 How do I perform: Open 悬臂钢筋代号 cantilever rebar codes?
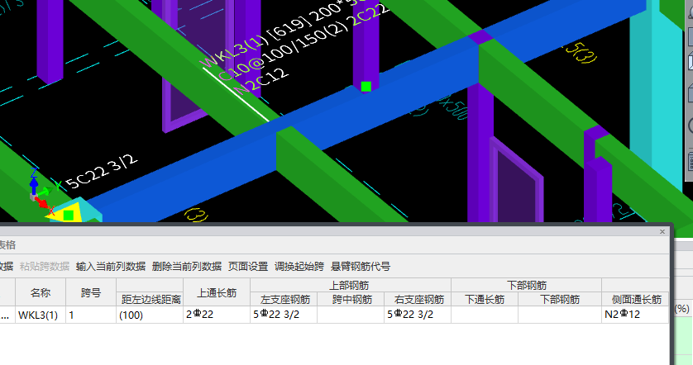[361, 267]
